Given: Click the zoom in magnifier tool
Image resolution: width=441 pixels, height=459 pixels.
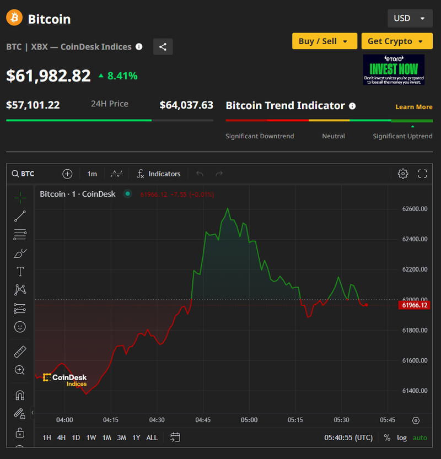Looking at the screenshot, I should 20,370.
